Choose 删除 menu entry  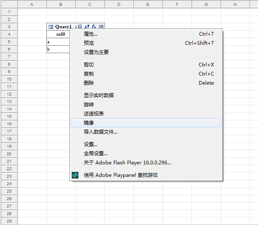tap(146, 83)
